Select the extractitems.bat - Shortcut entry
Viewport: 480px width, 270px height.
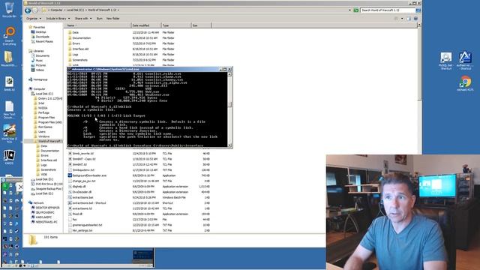(x=89, y=203)
